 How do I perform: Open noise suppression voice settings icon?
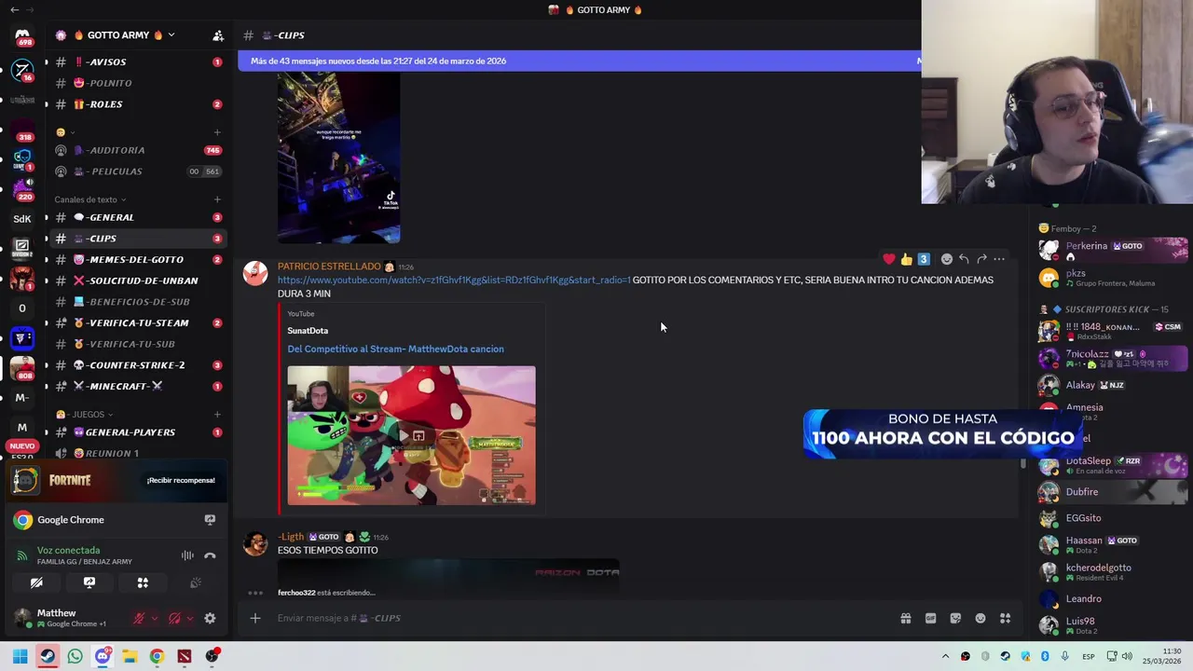[187, 555]
